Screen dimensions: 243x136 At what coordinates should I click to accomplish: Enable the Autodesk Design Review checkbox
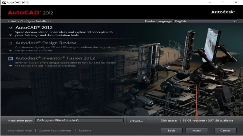[x=11, y=43]
